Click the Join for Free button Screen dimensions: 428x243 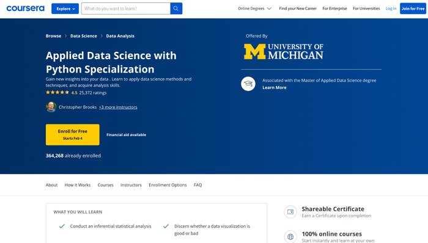413,9
